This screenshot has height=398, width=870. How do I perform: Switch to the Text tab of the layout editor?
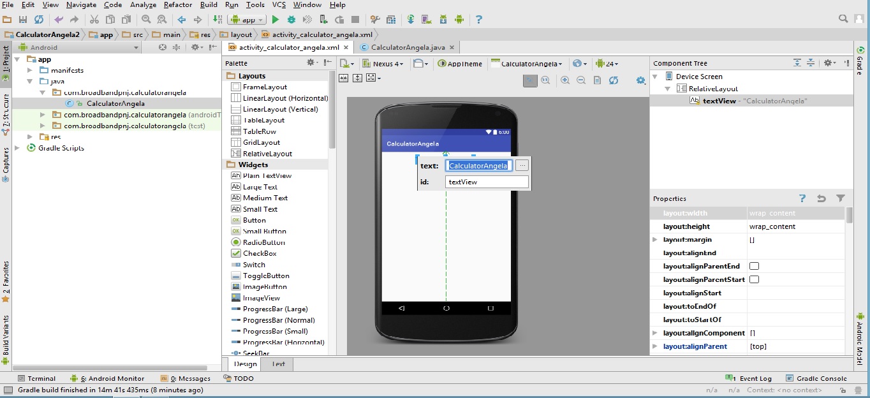[x=277, y=364]
